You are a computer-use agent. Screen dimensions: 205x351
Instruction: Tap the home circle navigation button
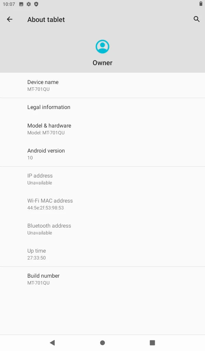point(102,342)
